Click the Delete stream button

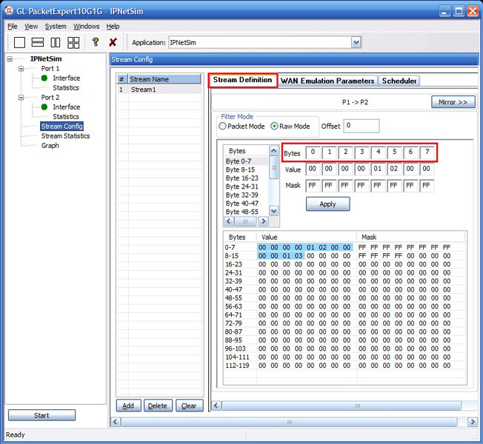[158, 406]
